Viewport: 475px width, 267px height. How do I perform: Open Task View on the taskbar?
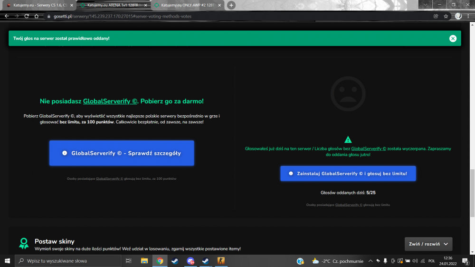[x=128, y=261]
